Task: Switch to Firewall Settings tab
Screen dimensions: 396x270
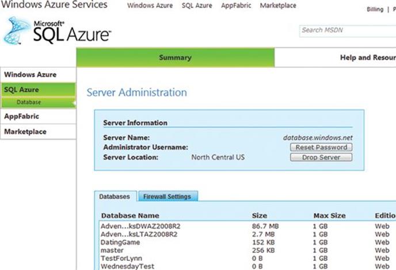Action: 167,196
